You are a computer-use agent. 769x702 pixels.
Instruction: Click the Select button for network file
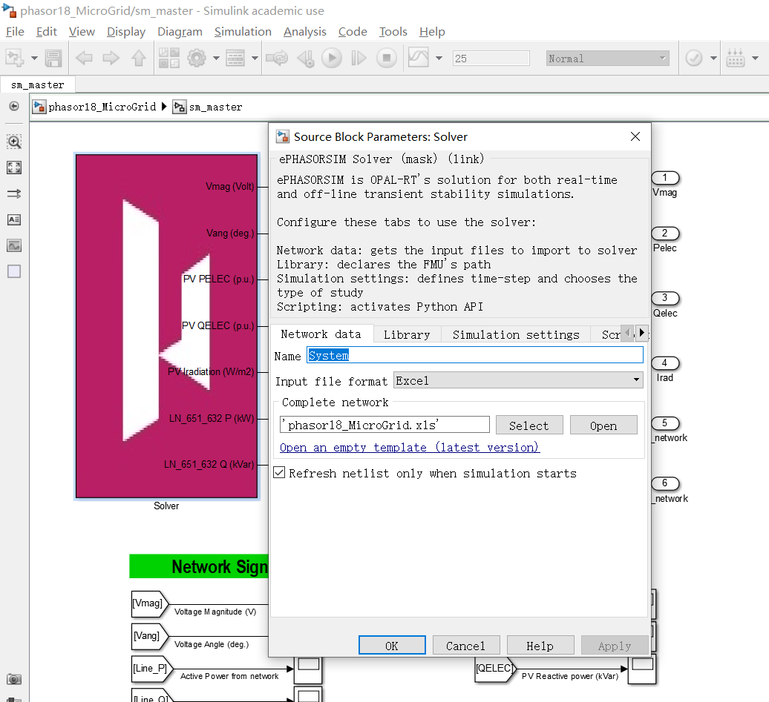coord(529,424)
